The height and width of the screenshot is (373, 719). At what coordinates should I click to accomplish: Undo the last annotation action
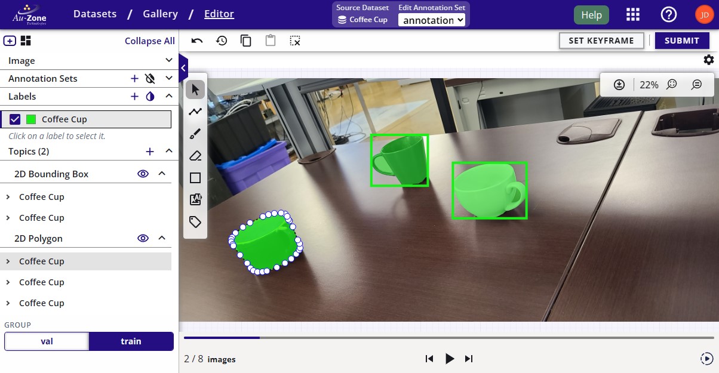197,41
